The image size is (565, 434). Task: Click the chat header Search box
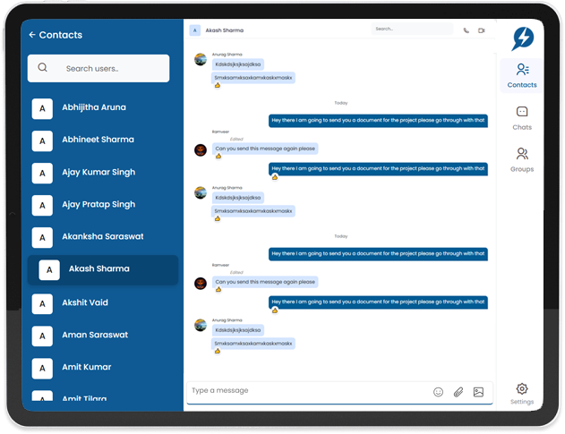(413, 30)
